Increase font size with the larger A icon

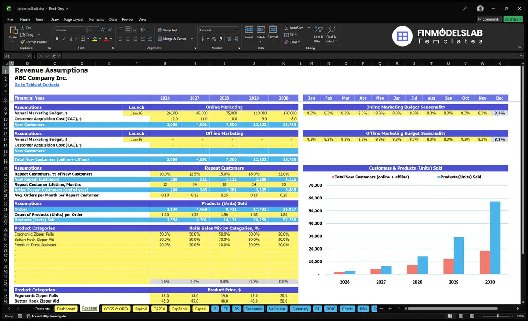point(103,30)
